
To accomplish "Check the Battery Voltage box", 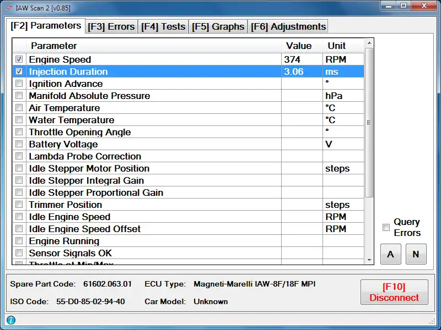I will 19,144.
